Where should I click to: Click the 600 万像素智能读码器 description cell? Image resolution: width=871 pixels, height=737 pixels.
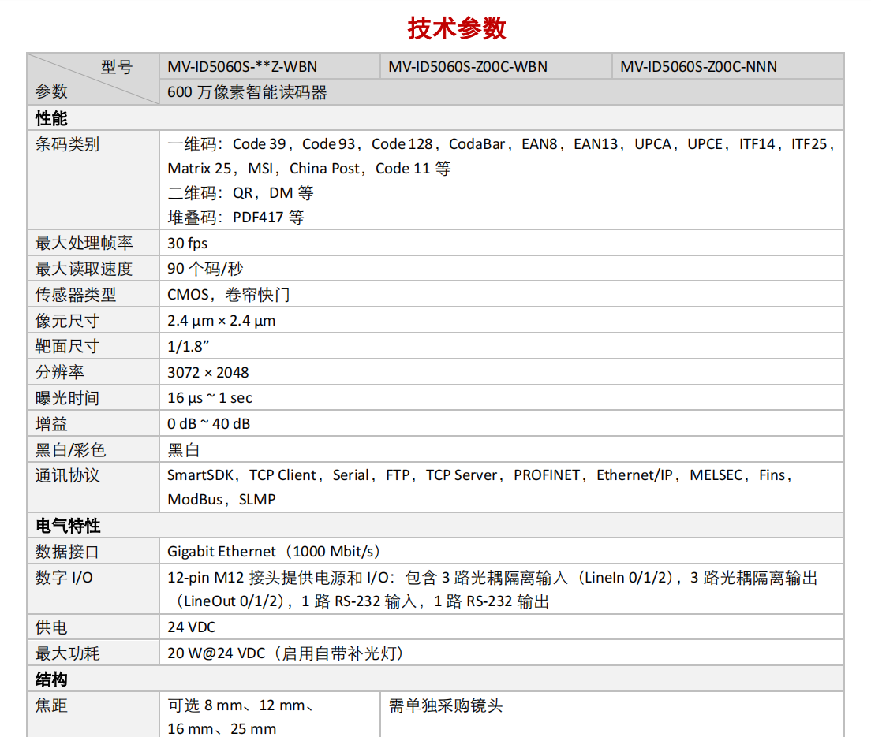(x=247, y=92)
